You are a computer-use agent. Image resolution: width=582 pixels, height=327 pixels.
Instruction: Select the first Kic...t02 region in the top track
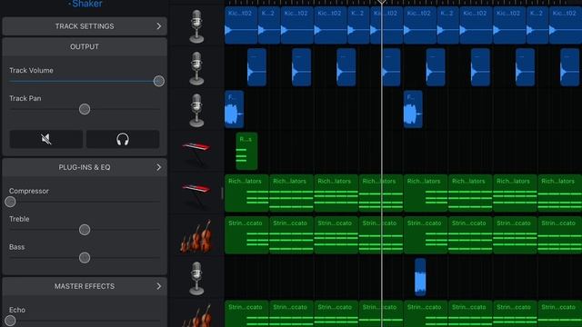tap(241, 25)
